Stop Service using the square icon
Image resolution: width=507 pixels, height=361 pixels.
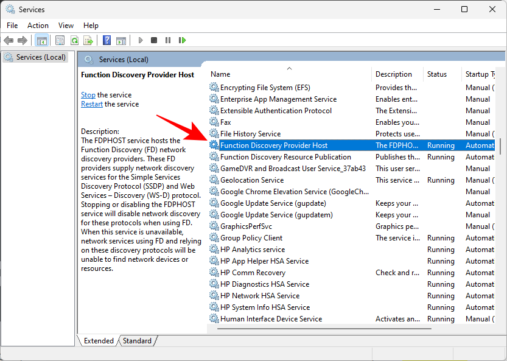[154, 40]
